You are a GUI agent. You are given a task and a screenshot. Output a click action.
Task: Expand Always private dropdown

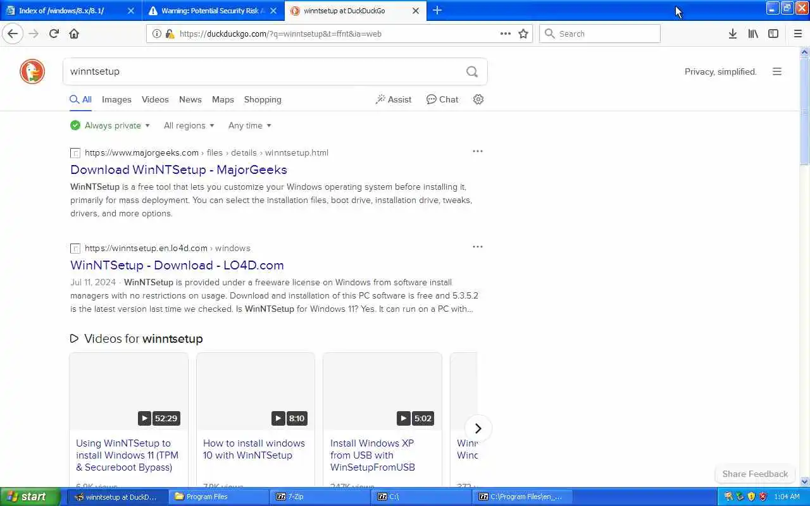click(x=110, y=125)
